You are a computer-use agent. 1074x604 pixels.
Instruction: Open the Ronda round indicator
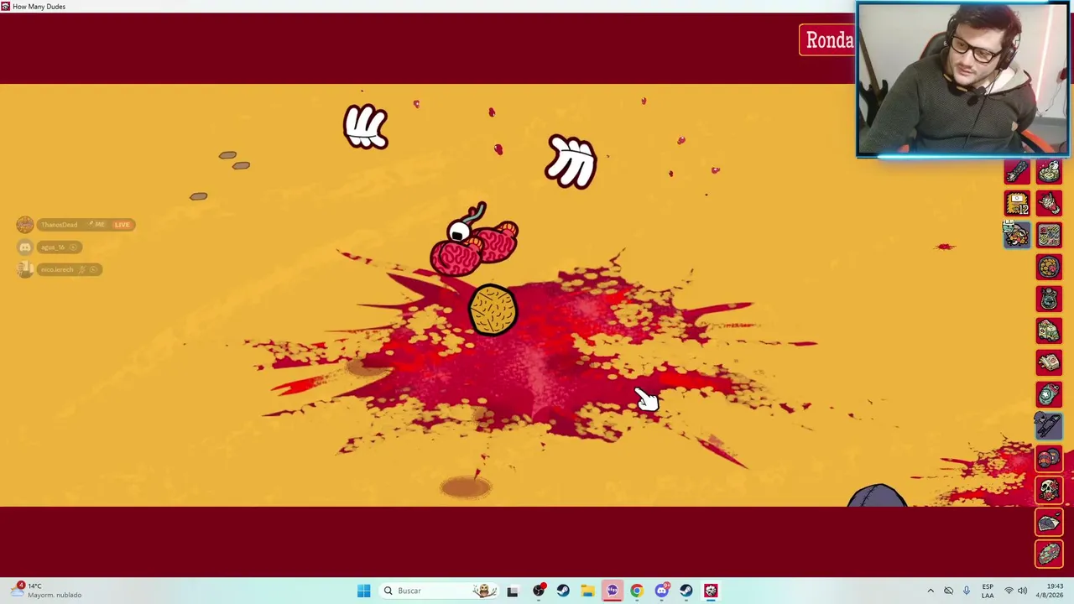[827, 40]
